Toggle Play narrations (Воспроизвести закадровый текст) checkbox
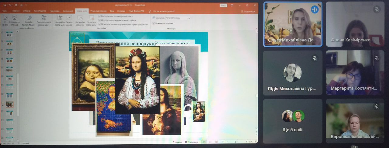Screen dimensions: 389x148 pyautogui.click(x=99, y=16)
